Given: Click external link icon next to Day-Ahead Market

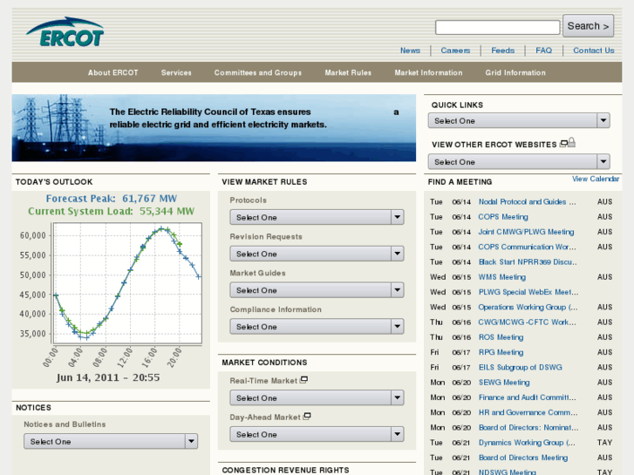Looking at the screenshot, I should [306, 416].
